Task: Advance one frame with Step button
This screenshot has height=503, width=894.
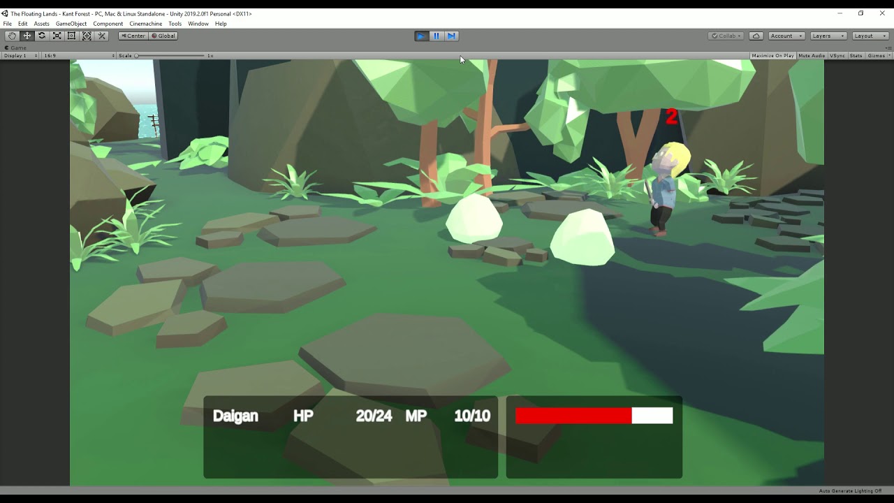Action: (x=451, y=36)
